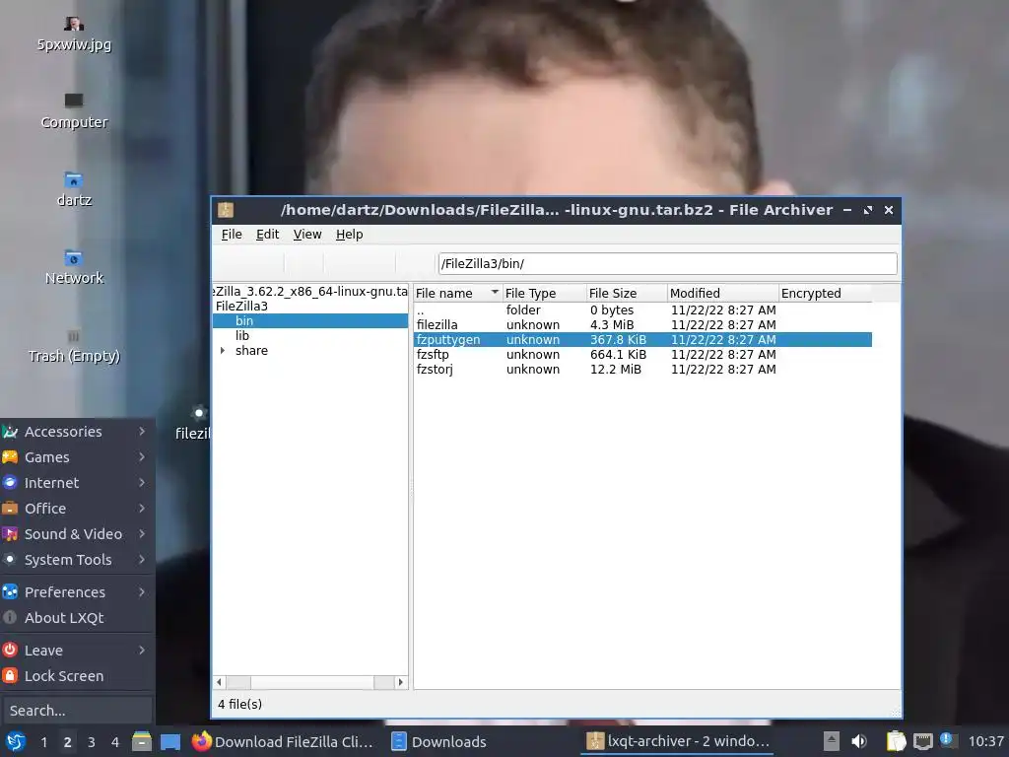This screenshot has height=757, width=1009.
Task: Select the 'filezilla' file row
Action: point(642,324)
